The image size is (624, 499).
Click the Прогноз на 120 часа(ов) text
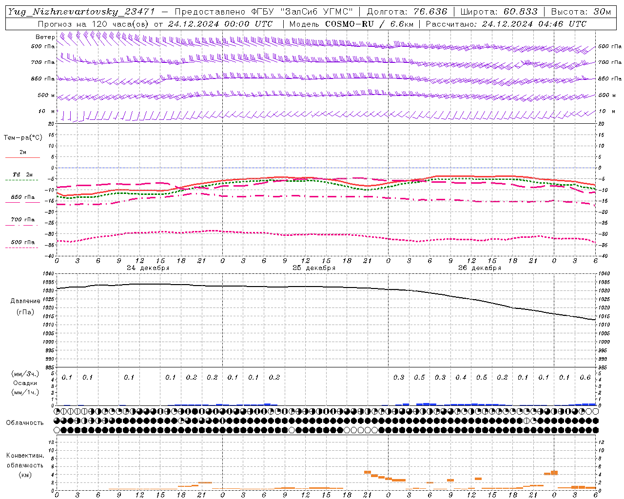click(x=95, y=24)
